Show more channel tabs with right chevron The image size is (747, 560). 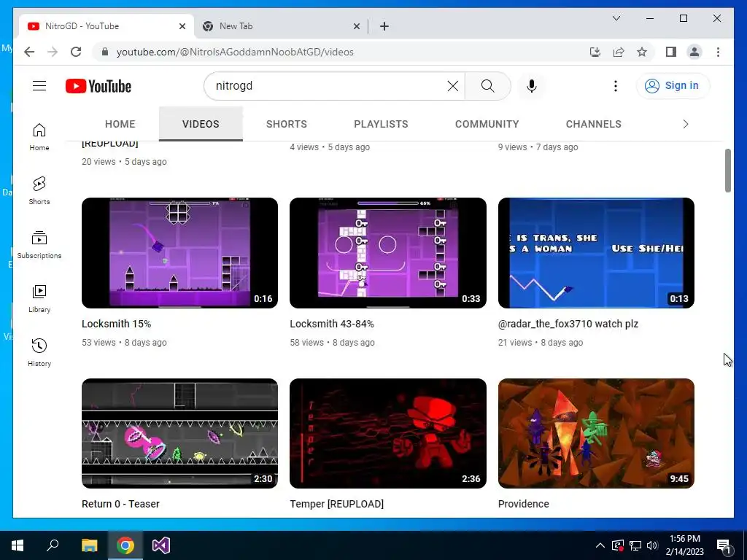pos(685,124)
